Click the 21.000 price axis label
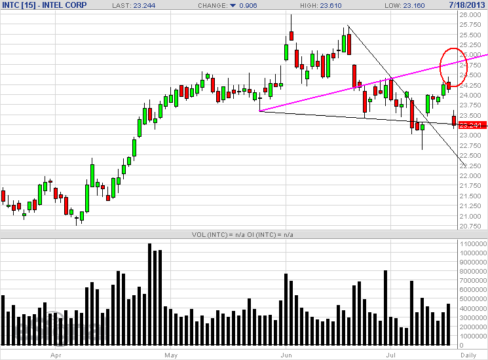 [470, 217]
